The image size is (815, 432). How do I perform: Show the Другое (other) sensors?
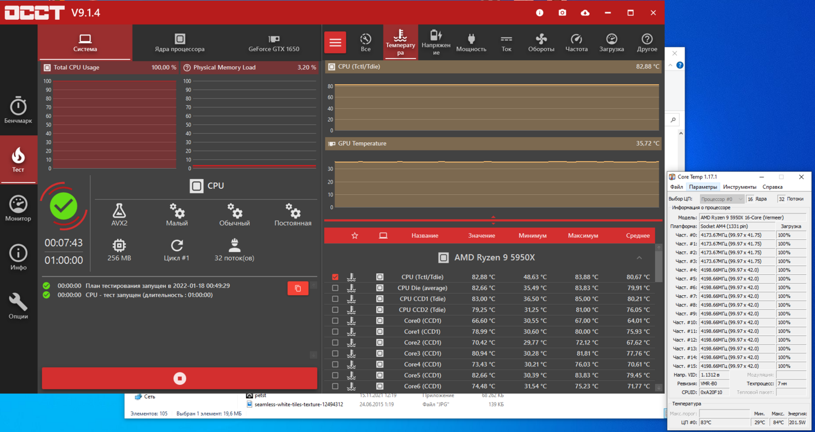point(647,42)
